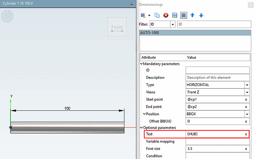The height and width of the screenshot is (159, 254).
Task: Select the AUTO-1000 entry in the list
Action: [195, 33]
